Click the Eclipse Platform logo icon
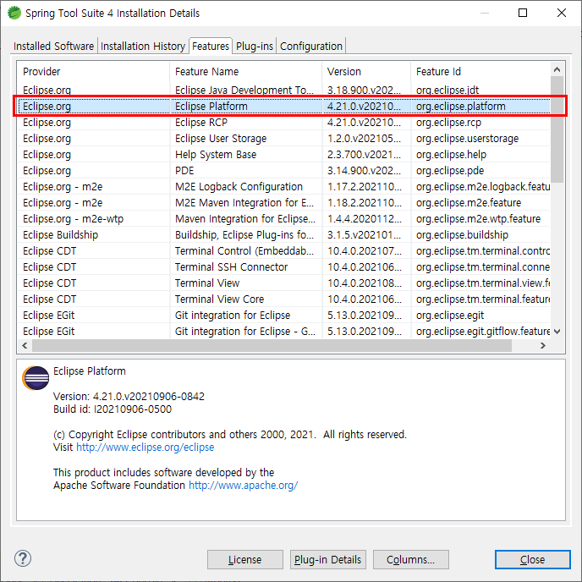 (x=36, y=378)
